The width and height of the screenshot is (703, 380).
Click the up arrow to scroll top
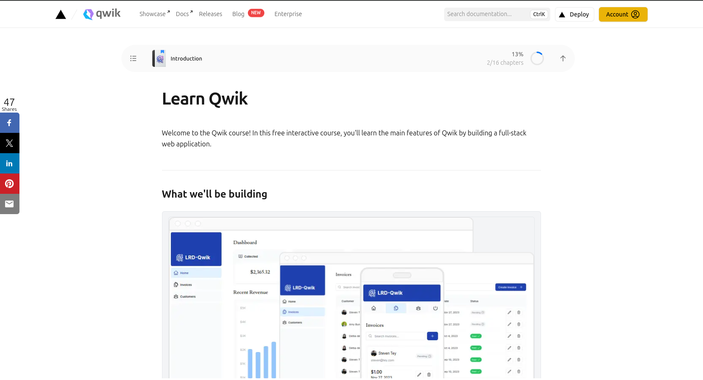563,58
